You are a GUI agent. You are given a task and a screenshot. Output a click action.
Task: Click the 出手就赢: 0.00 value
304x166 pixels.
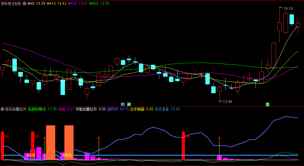(x=142, y=109)
